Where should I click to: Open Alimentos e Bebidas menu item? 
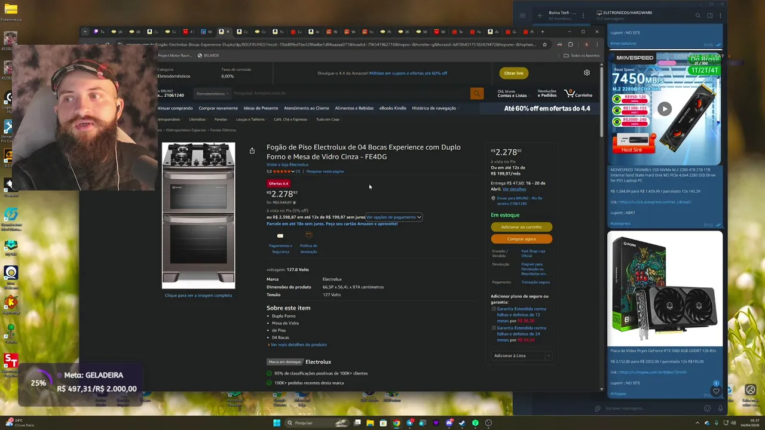[x=354, y=108]
